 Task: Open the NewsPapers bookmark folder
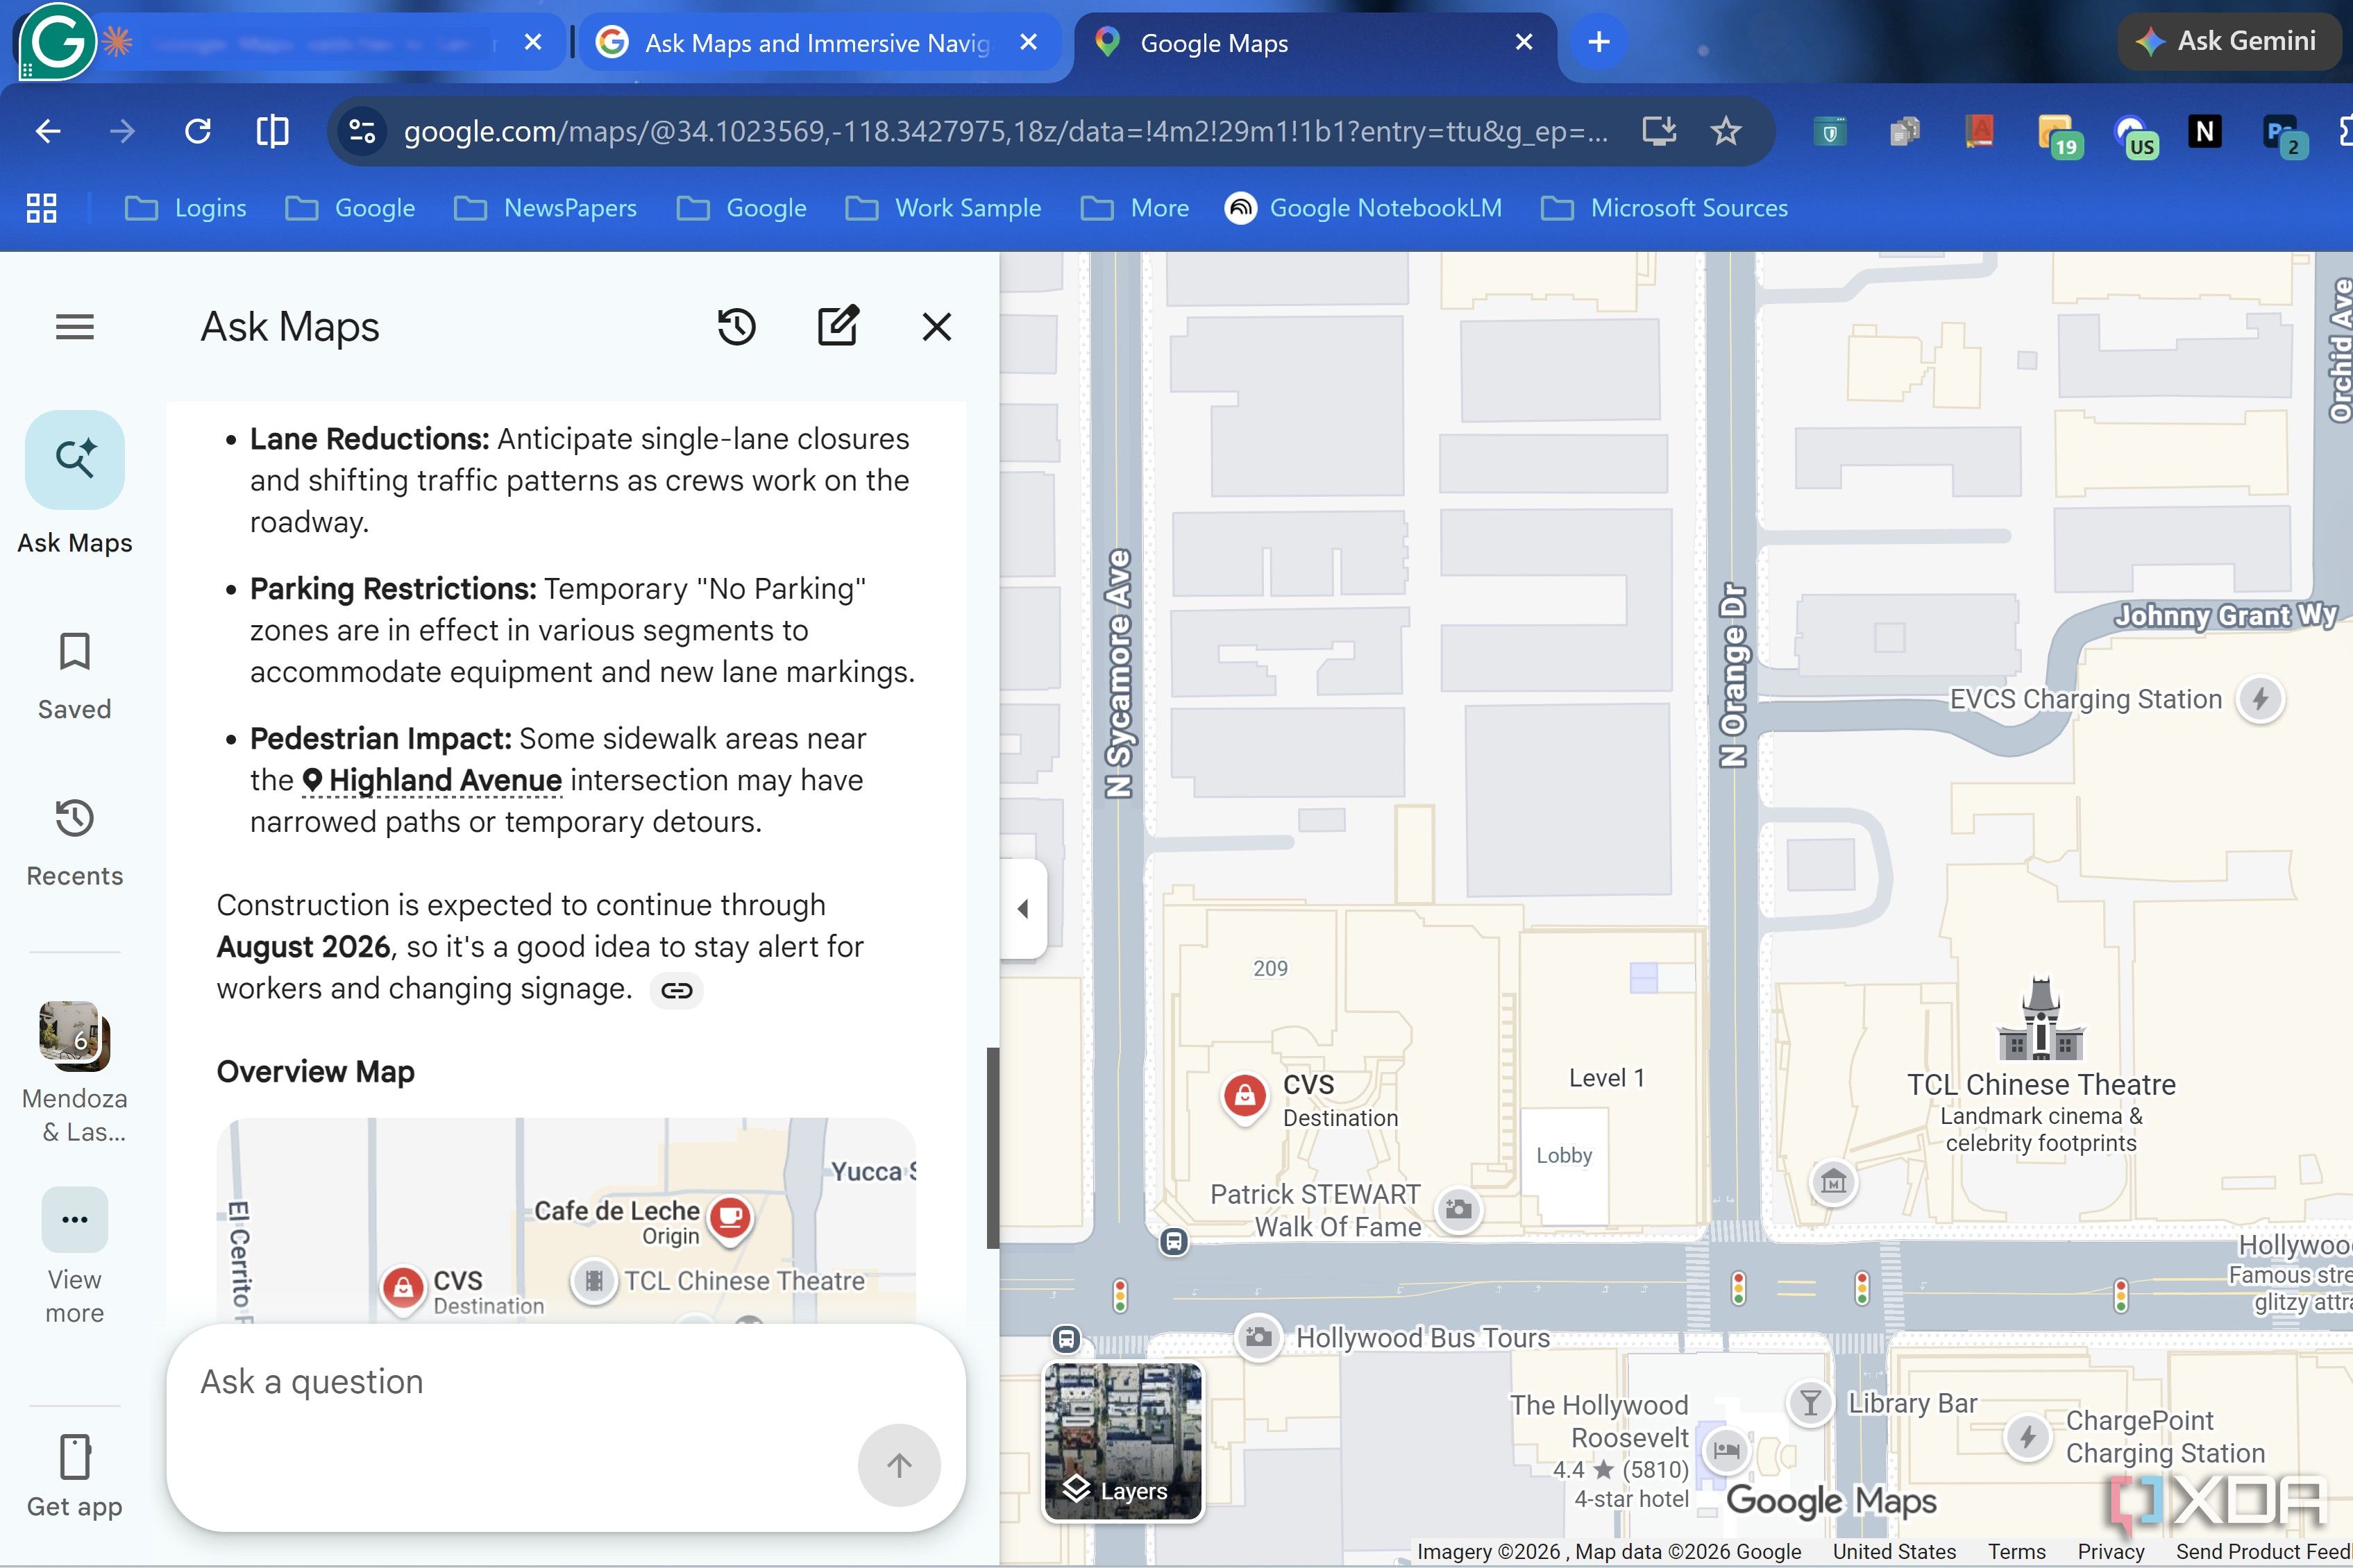(546, 208)
